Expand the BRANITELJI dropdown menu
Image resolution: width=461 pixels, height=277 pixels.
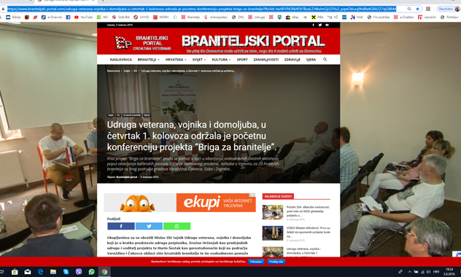(149, 60)
